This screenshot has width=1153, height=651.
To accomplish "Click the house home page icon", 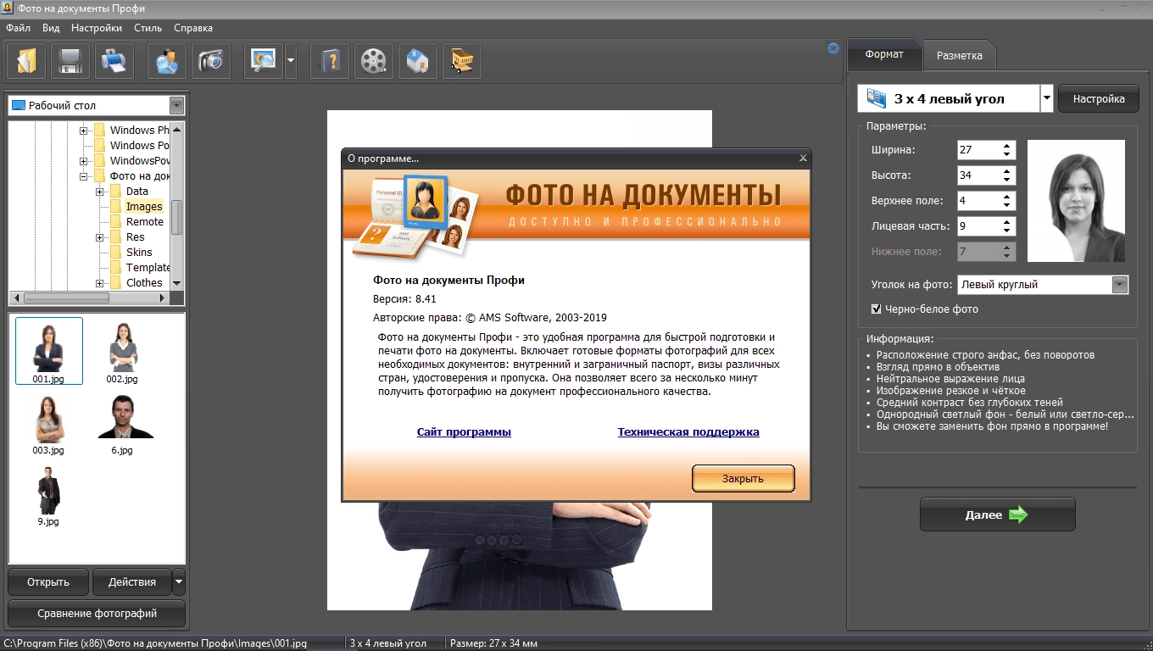I will point(418,60).
